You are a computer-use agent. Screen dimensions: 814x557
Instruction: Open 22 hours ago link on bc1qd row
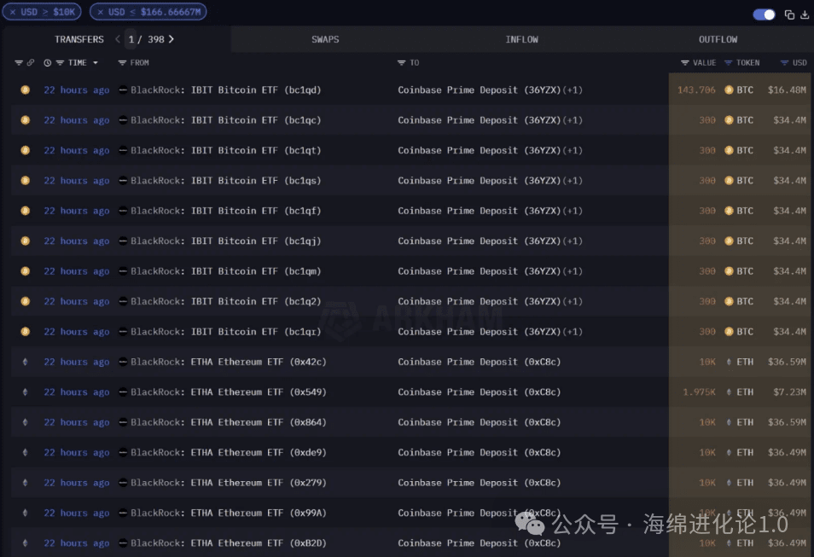pos(76,90)
